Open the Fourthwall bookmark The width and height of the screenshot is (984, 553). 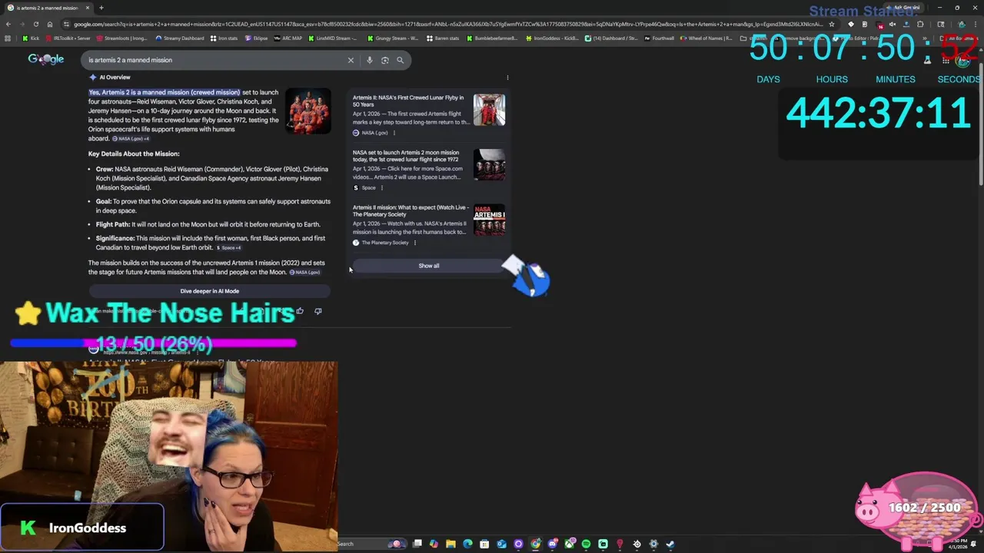(659, 38)
